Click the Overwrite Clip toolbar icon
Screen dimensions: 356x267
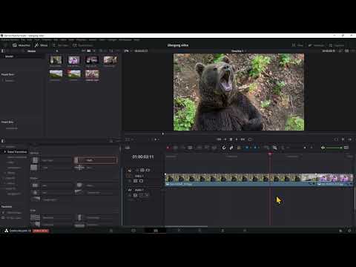tap(207, 148)
